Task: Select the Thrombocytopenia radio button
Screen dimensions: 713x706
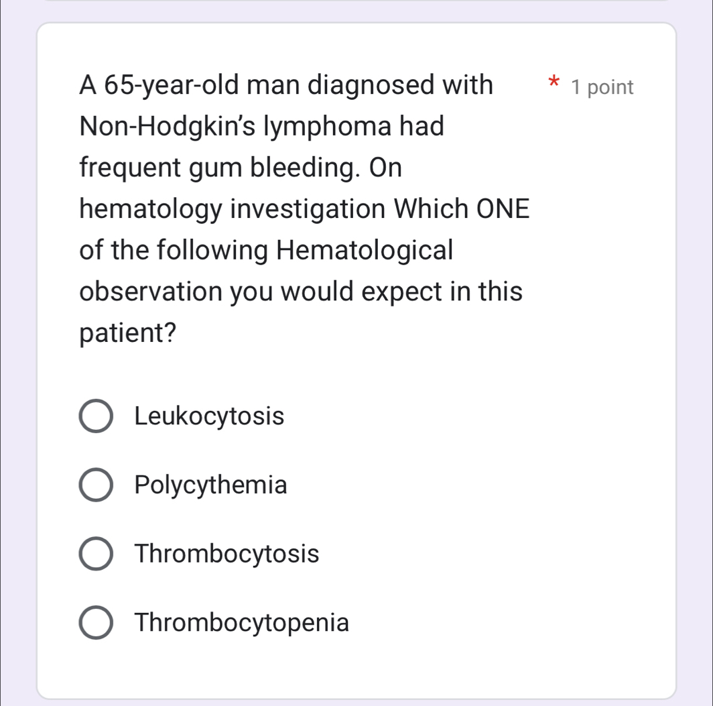Action: coord(96,623)
